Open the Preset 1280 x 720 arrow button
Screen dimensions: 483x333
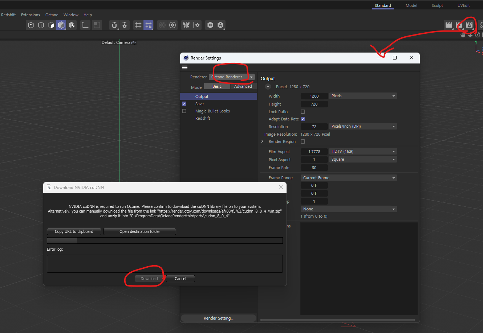[x=268, y=87]
